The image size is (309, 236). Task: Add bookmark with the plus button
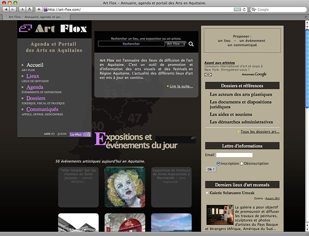click(39, 9)
